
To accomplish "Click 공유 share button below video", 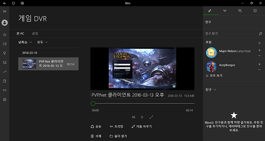I will (x=96, y=127).
